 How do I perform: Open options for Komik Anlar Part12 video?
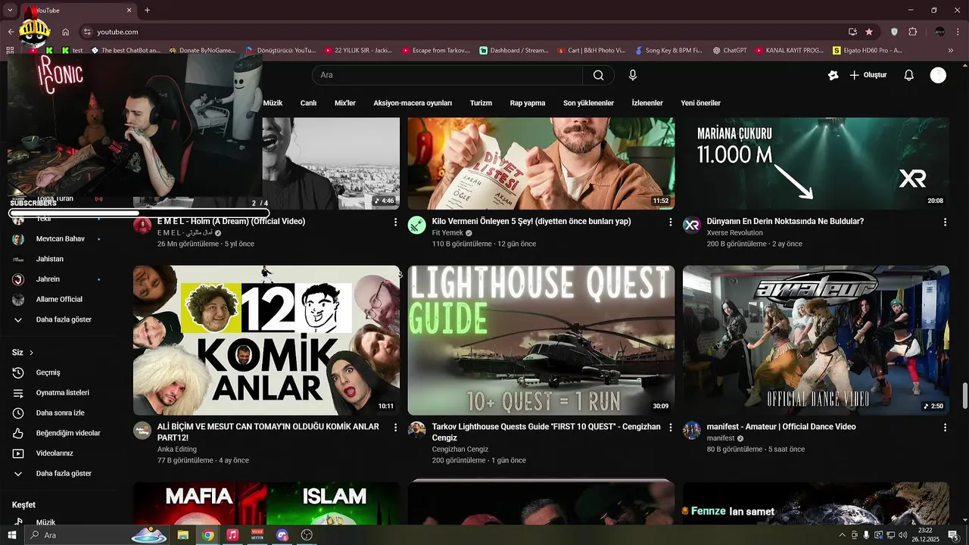(395, 427)
